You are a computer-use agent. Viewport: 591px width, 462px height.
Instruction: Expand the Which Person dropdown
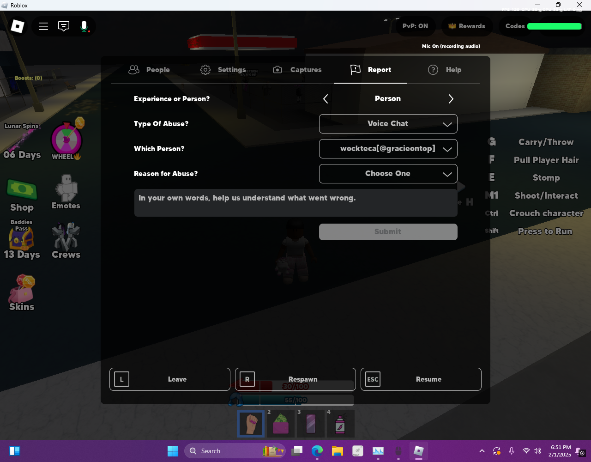[x=388, y=149]
